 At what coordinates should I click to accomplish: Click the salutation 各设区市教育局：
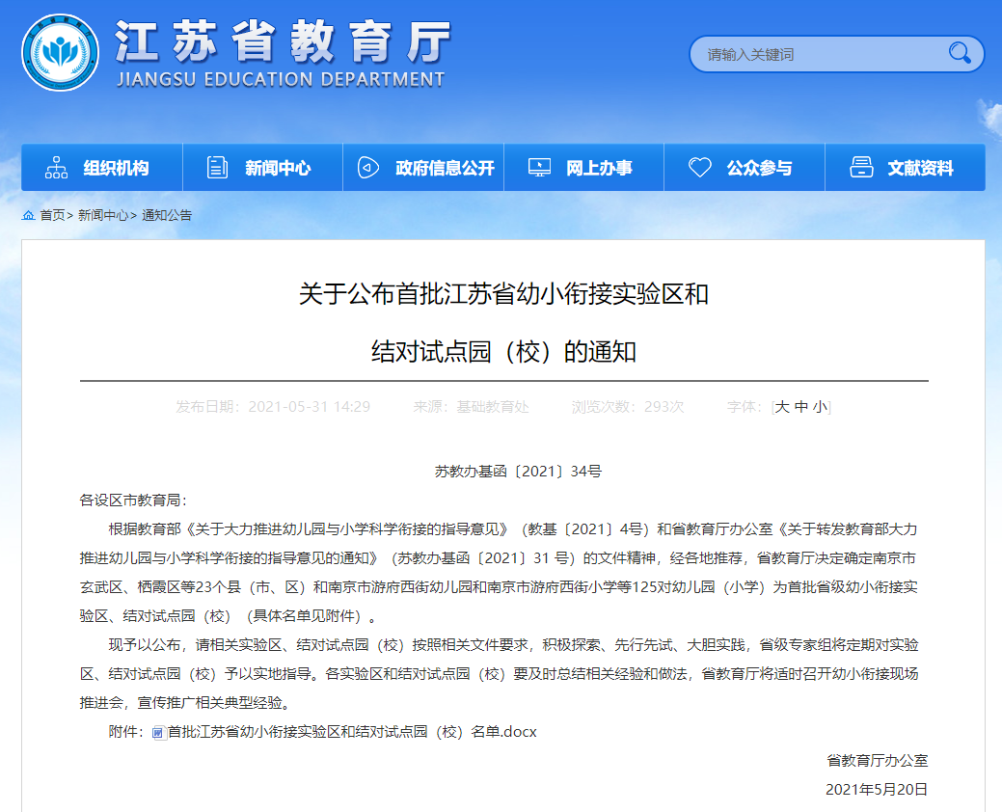[133, 501]
